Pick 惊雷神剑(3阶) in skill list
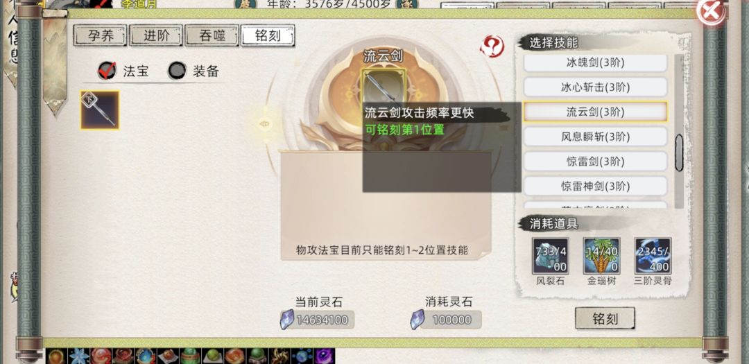This screenshot has width=749, height=364. (x=595, y=186)
